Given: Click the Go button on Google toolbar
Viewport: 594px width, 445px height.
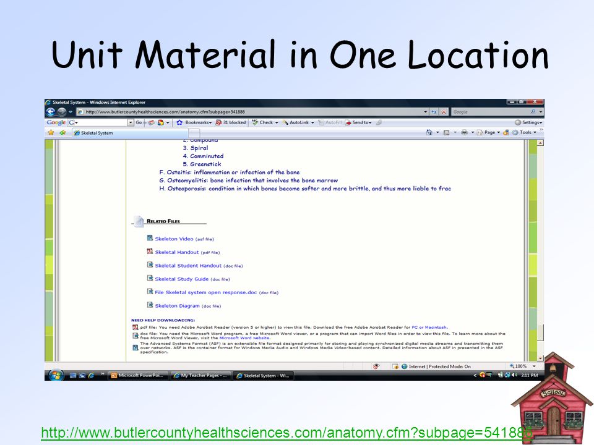Looking at the screenshot, I should coord(139,122).
